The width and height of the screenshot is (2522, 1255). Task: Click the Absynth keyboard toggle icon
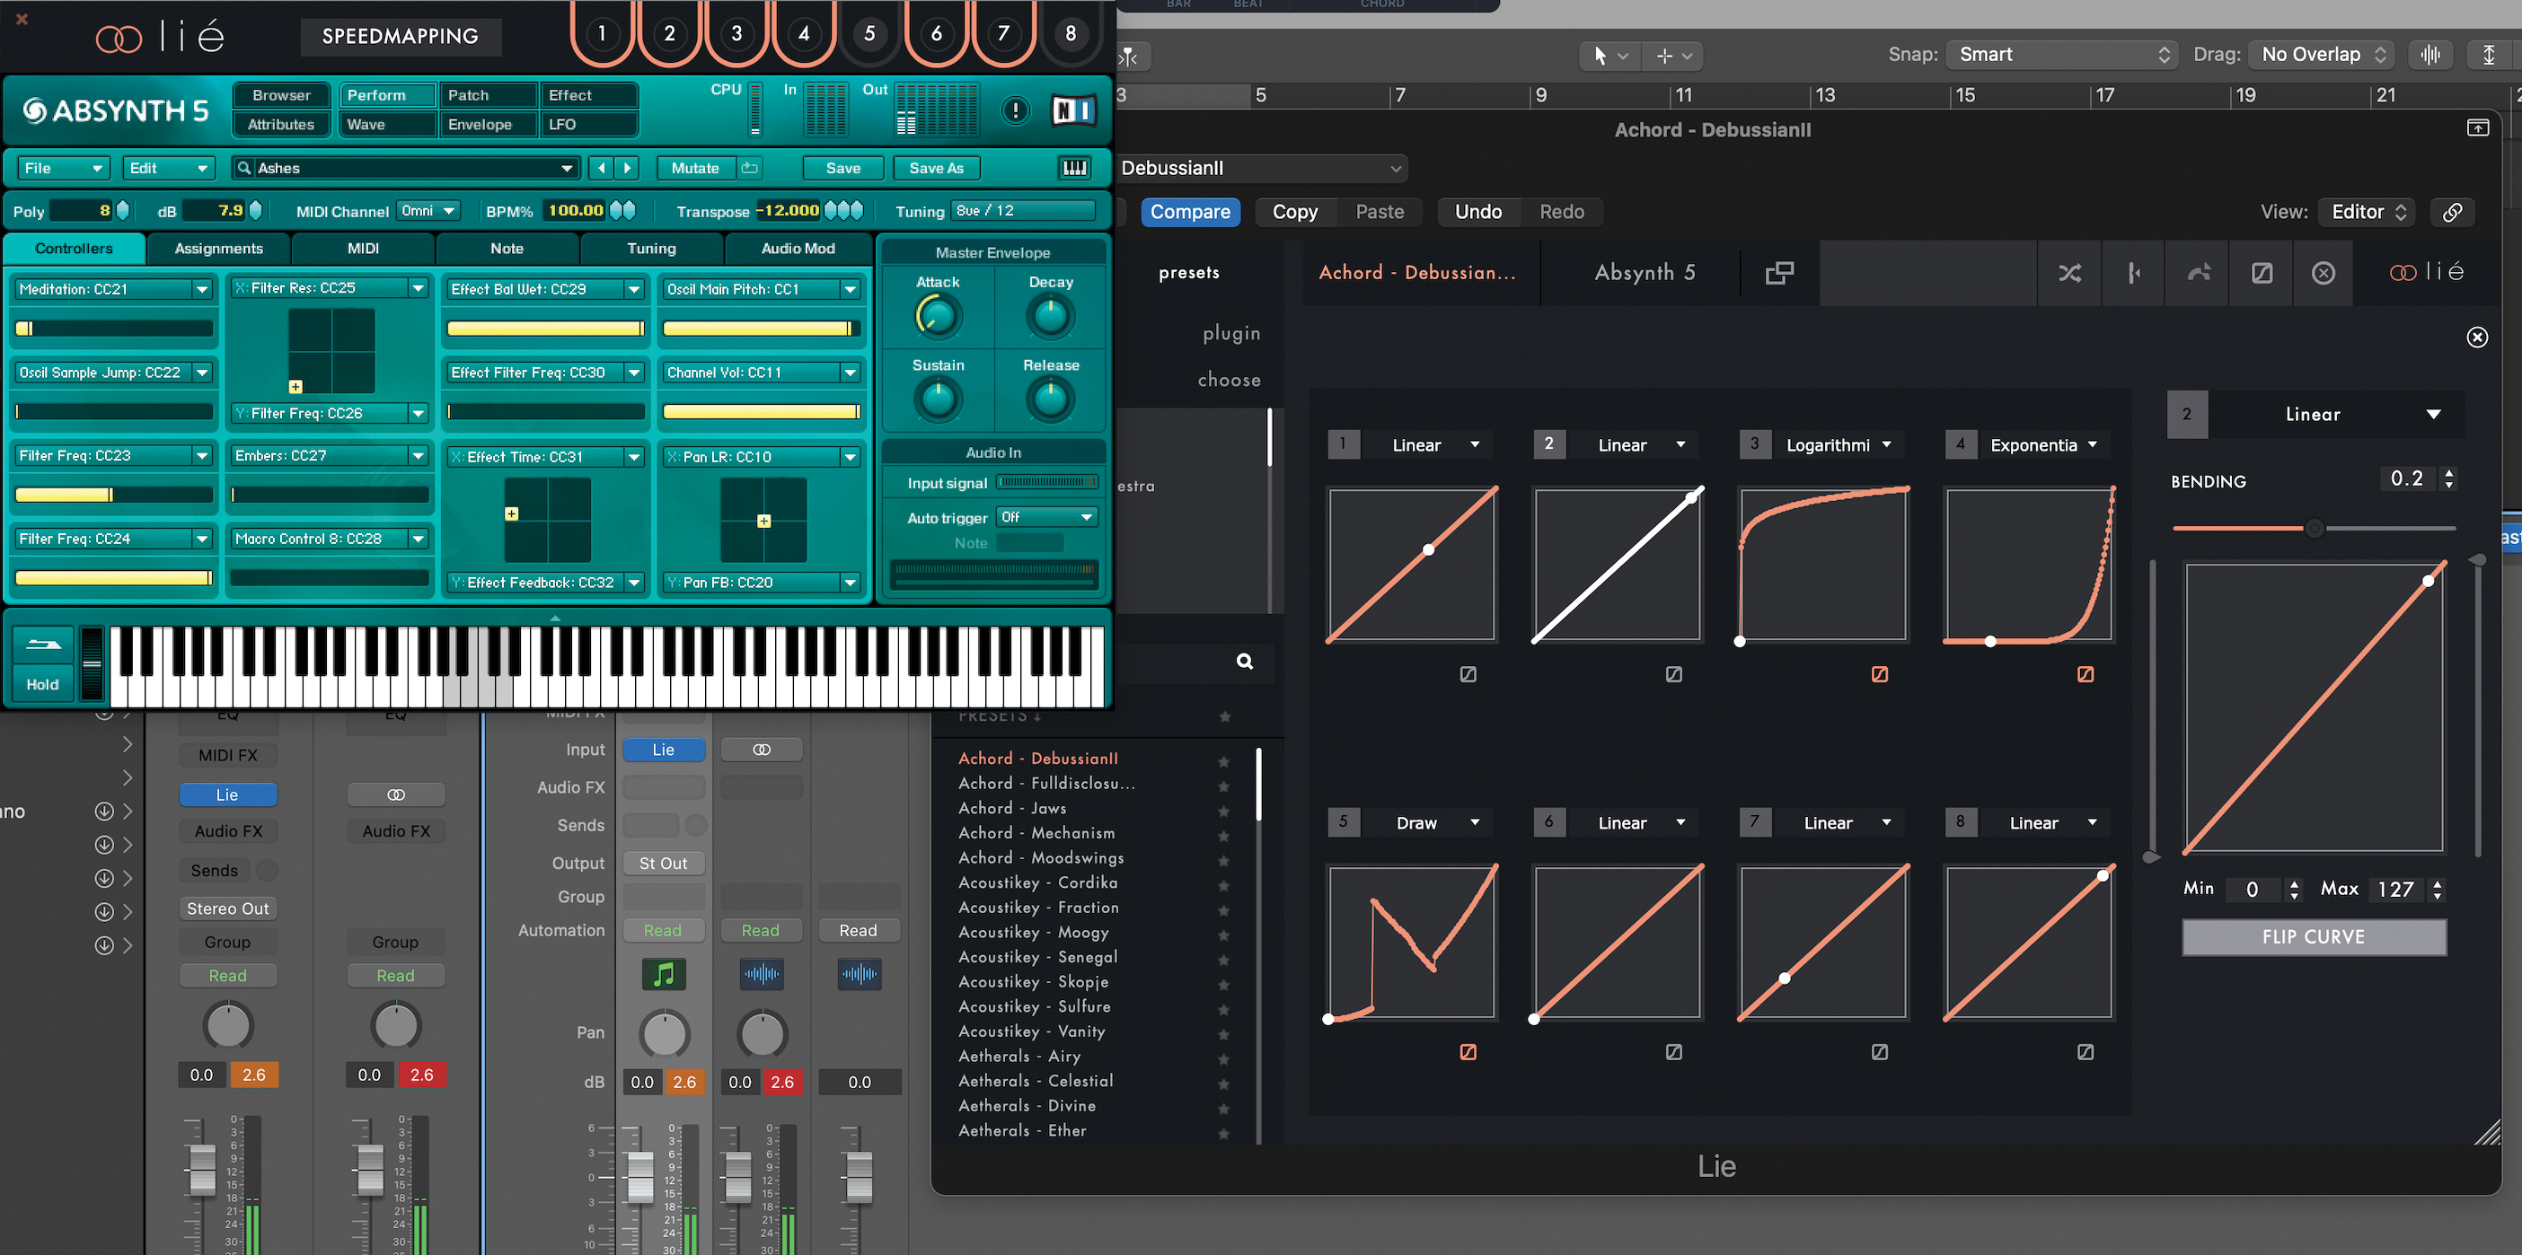[x=1074, y=169]
